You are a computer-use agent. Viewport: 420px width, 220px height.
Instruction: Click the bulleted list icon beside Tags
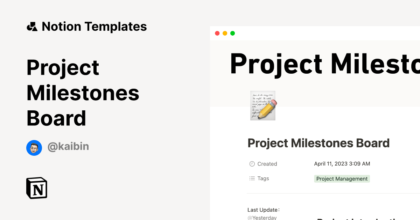pos(252,178)
